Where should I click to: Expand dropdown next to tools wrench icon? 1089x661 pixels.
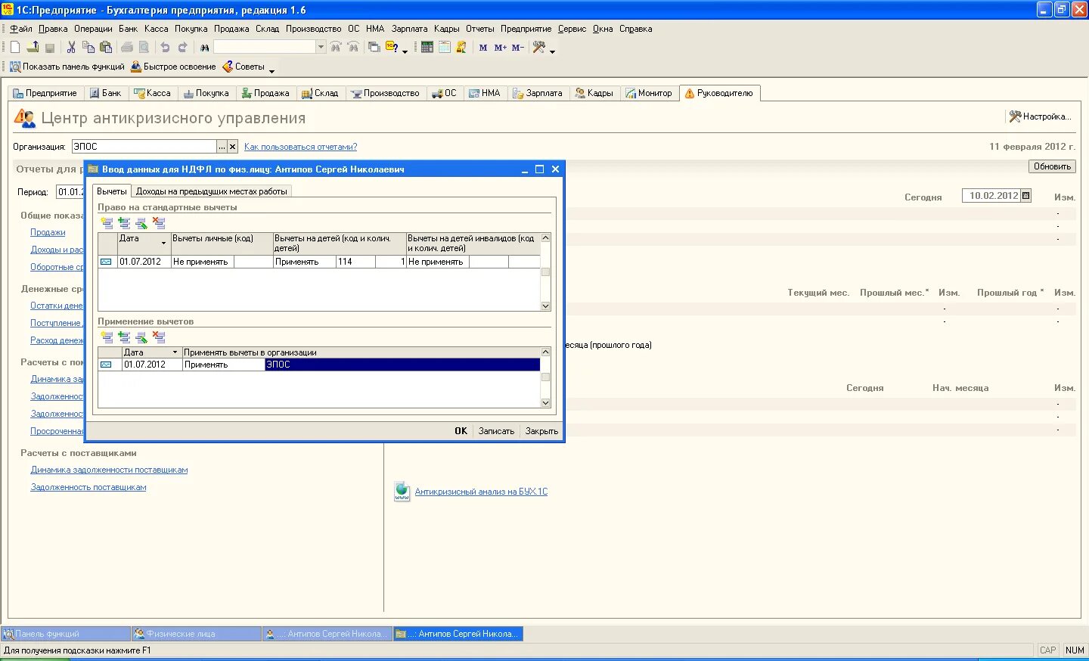pyautogui.click(x=552, y=51)
